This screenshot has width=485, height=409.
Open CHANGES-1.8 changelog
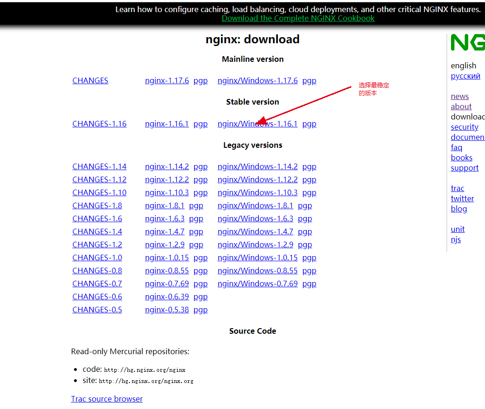97,205
